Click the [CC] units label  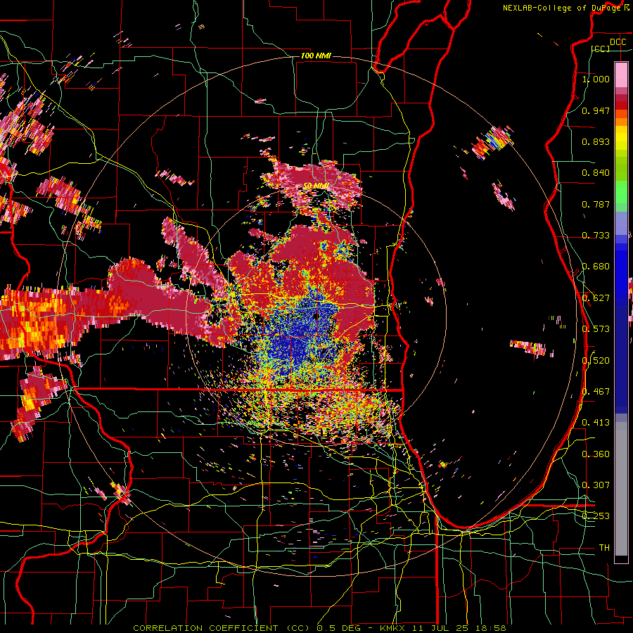(601, 49)
